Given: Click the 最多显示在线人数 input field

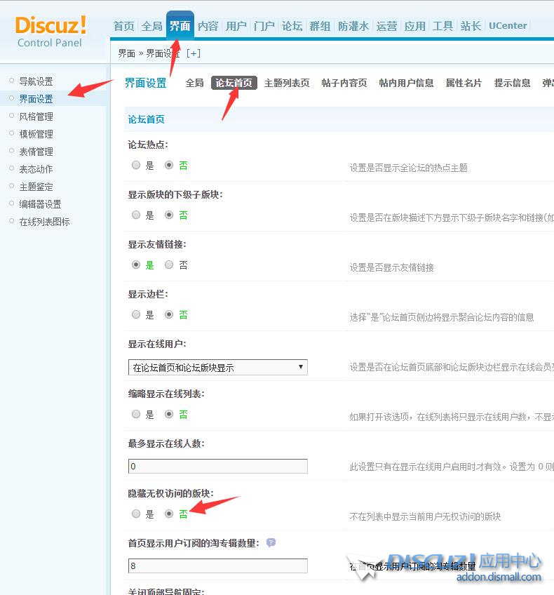Looking at the screenshot, I should click(x=218, y=467).
